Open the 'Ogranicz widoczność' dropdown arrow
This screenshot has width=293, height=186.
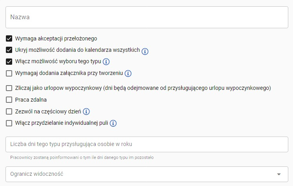pyautogui.click(x=279, y=174)
